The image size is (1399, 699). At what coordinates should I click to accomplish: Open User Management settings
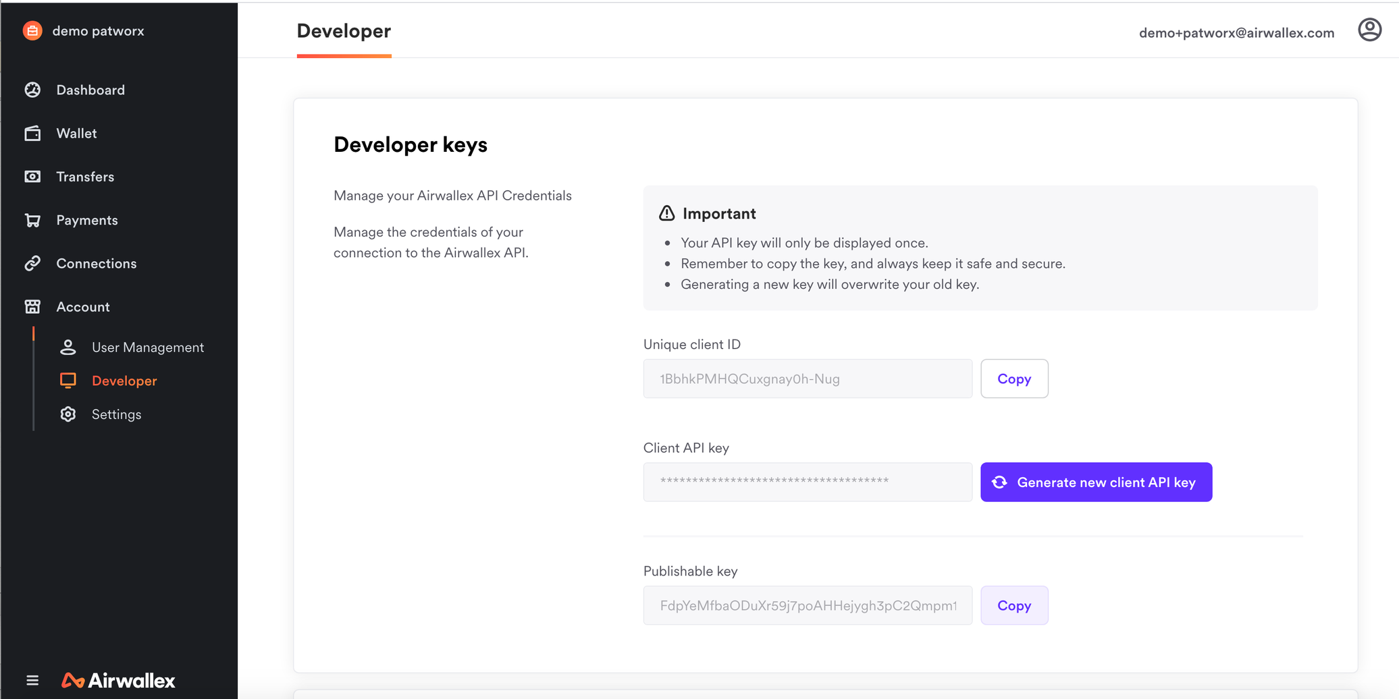click(147, 347)
